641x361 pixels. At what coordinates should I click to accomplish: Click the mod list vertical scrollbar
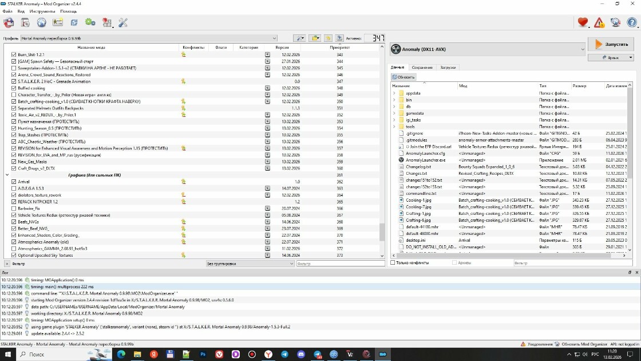coord(382,151)
